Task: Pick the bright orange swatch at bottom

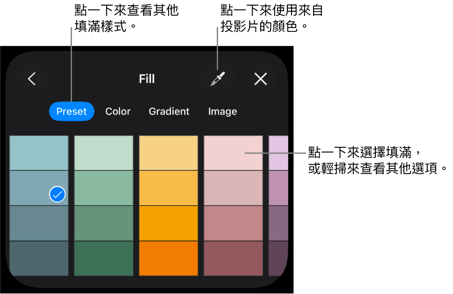Action: pyautogui.click(x=168, y=258)
